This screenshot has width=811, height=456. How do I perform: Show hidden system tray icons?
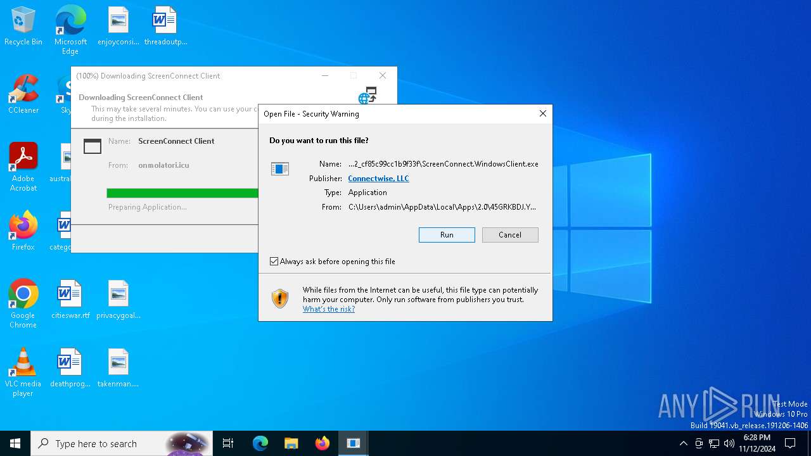pyautogui.click(x=683, y=443)
